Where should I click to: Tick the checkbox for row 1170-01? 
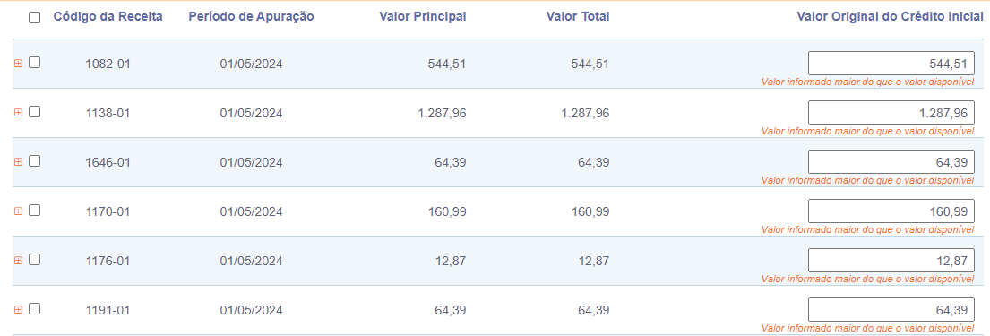[35, 211]
